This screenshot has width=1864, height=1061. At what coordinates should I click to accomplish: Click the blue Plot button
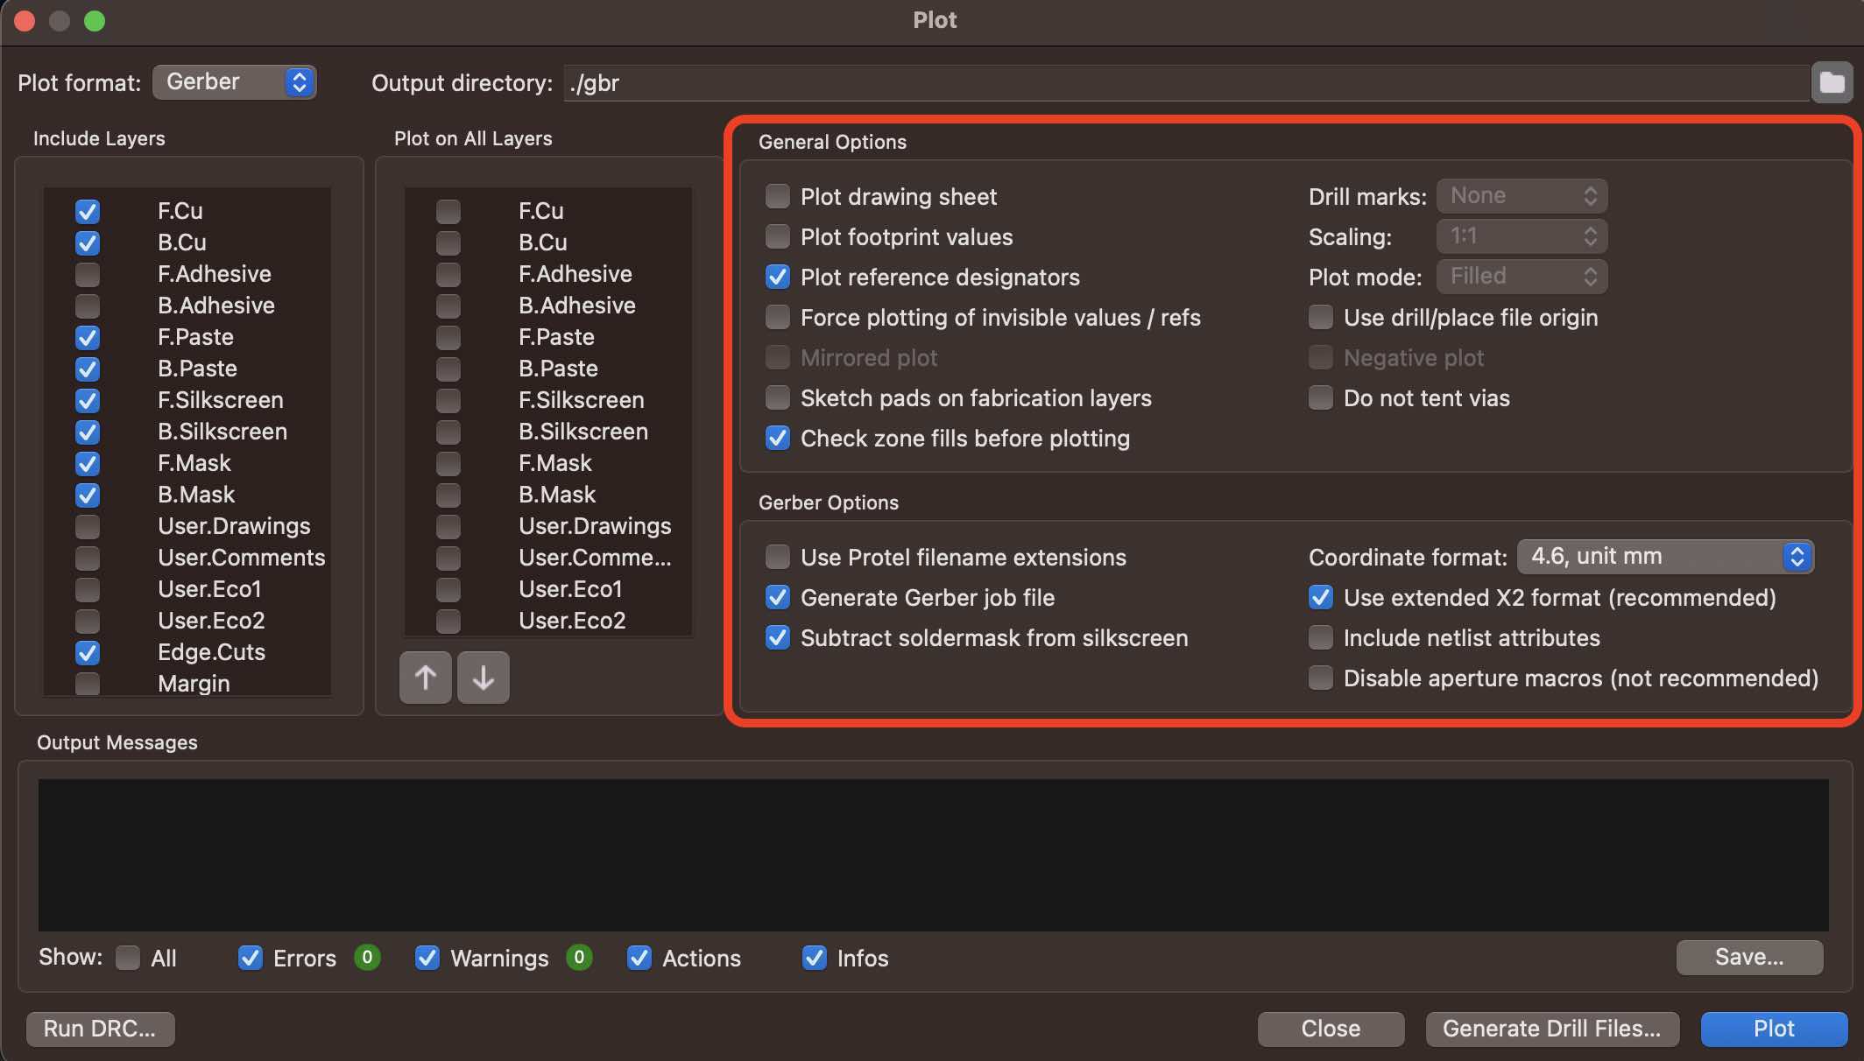coord(1774,1029)
